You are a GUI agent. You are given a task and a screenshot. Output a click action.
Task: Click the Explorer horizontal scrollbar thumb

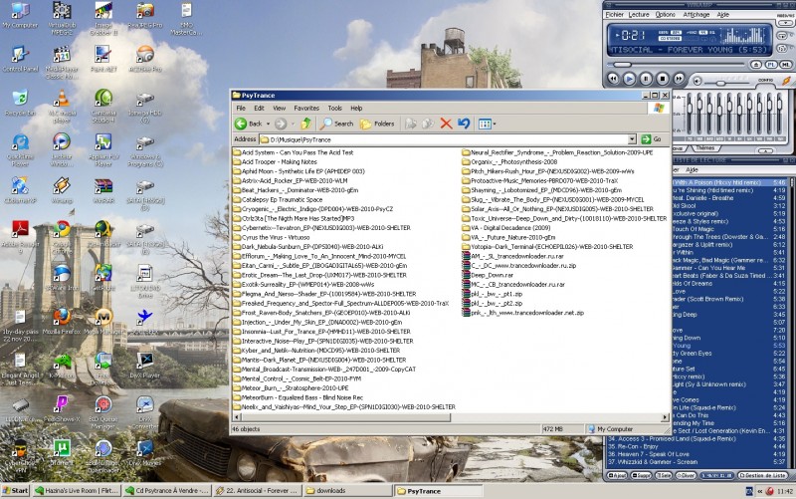(x=345, y=417)
